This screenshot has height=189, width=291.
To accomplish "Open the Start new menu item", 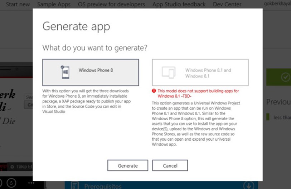I will pyautogui.click(x=18, y=4).
